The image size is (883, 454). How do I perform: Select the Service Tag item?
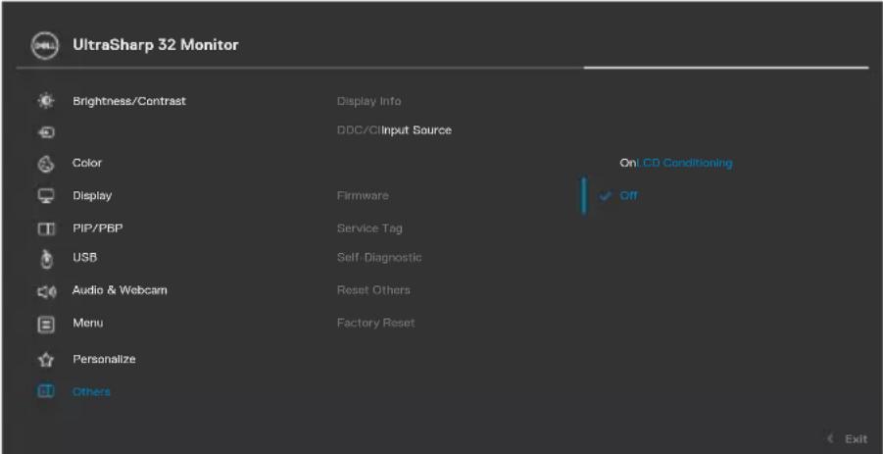pos(369,228)
